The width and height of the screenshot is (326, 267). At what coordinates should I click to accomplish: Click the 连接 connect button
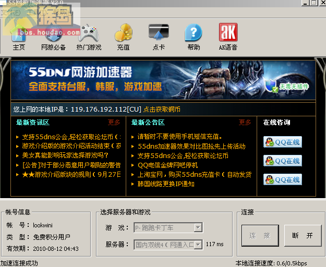coord(260,236)
